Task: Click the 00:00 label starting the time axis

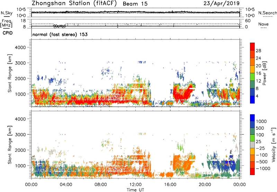Action: [x=31, y=185]
